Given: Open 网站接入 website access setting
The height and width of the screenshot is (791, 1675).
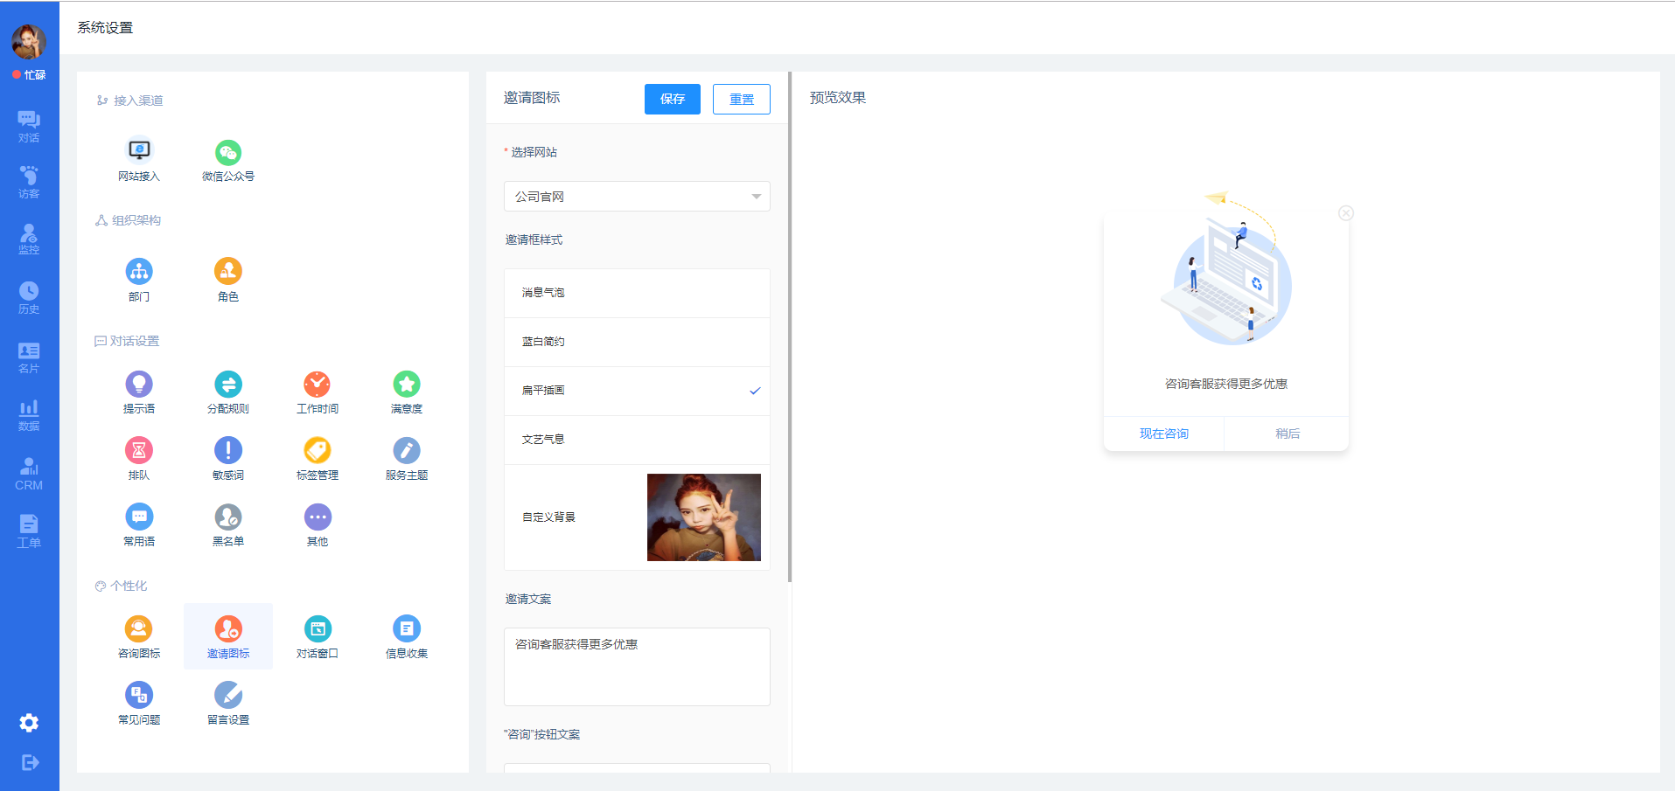Looking at the screenshot, I should (139, 161).
